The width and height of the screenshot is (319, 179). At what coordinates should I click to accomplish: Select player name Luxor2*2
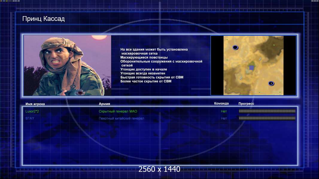32,111
